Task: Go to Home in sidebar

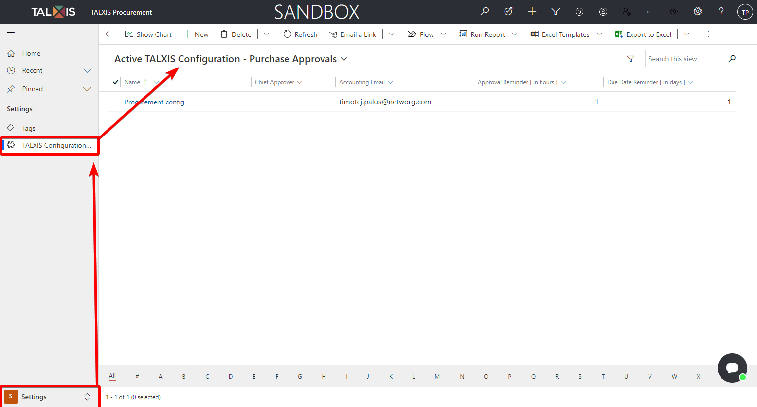Action: pos(31,53)
